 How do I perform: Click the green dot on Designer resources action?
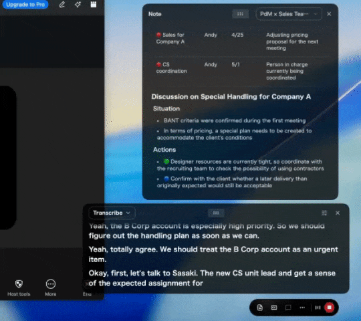tap(166, 162)
